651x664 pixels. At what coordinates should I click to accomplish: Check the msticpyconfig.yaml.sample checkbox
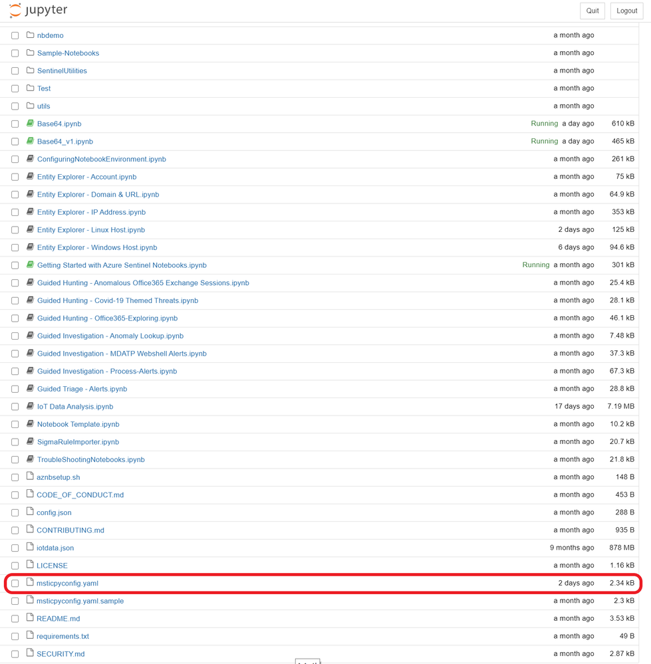(x=15, y=602)
